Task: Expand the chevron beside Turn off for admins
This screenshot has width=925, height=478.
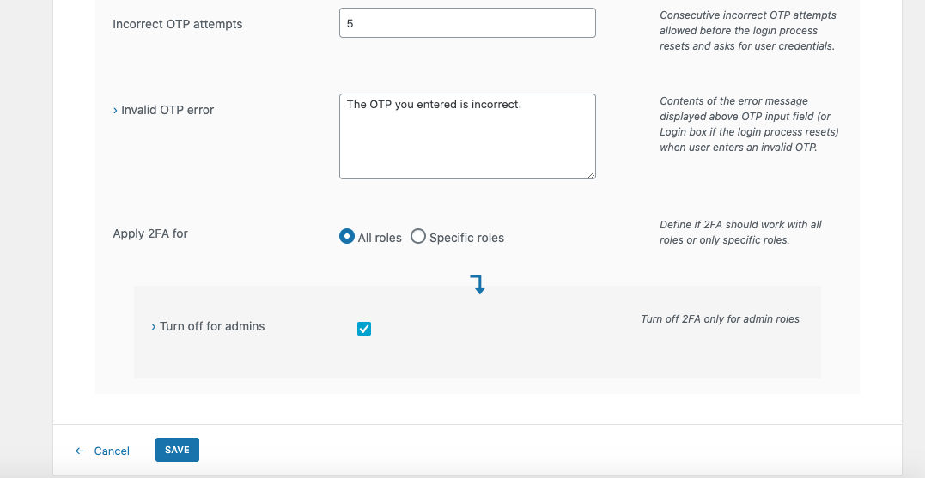Action: coord(154,327)
